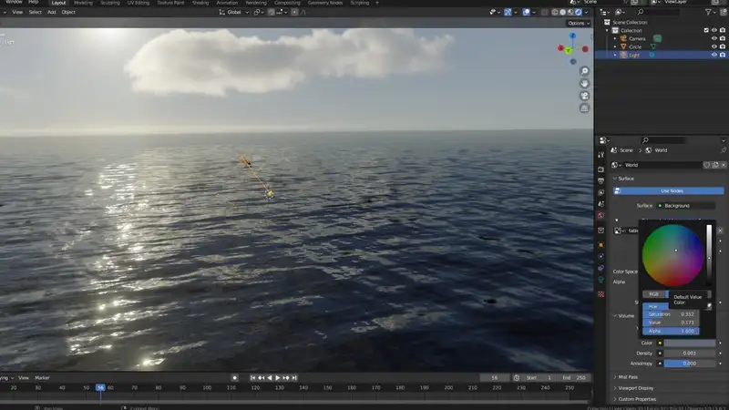Open the Object menu in viewport header
Viewport: 729px width, 410px height.
pyautogui.click(x=68, y=12)
